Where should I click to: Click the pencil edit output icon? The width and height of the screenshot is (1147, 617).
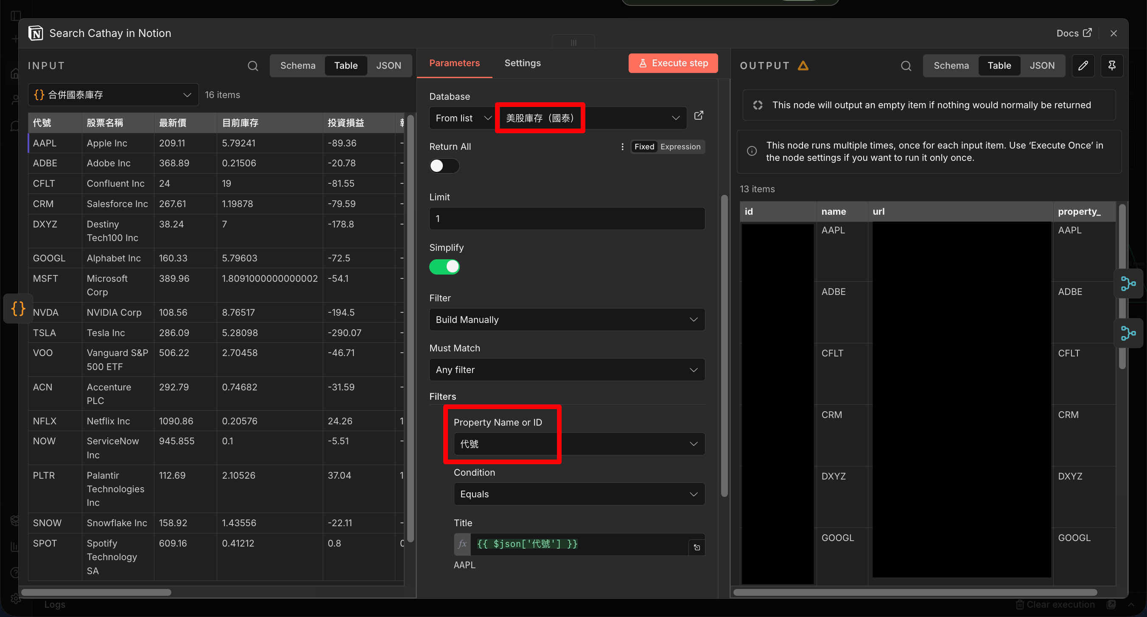point(1083,65)
